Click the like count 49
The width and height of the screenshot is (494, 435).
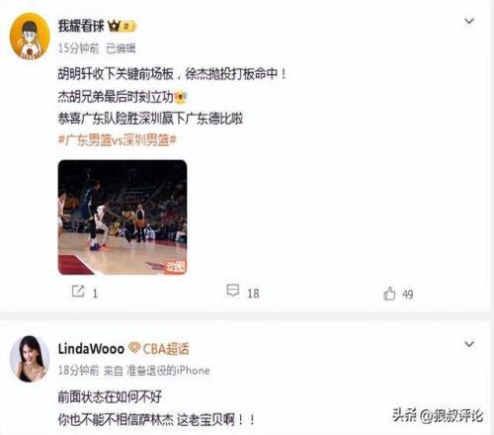coord(408,294)
